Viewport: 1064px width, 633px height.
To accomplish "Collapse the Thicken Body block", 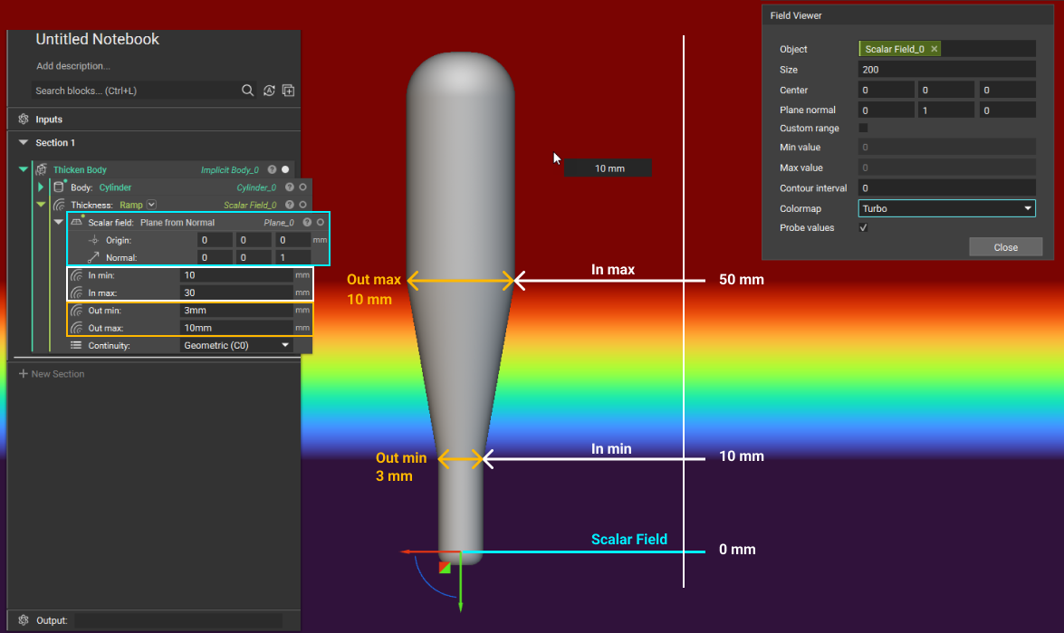I will 23,169.
